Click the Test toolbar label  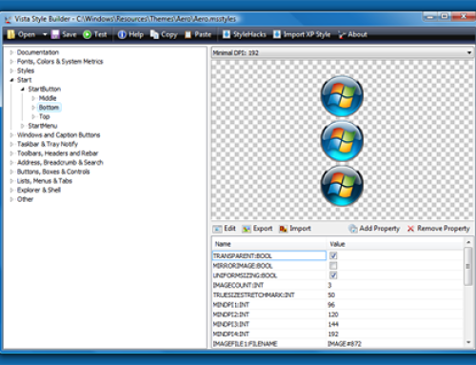pyautogui.click(x=100, y=34)
